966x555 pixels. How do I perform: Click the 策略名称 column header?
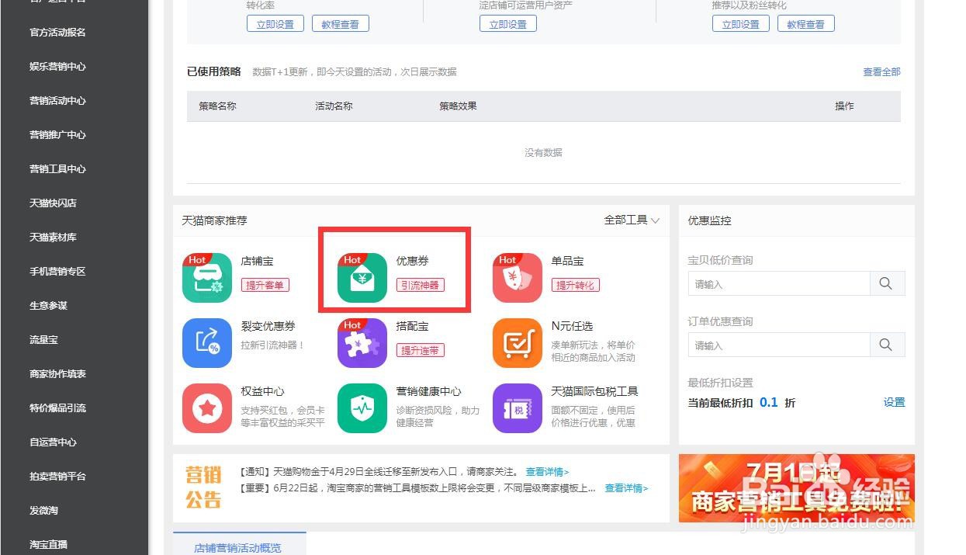tap(217, 106)
